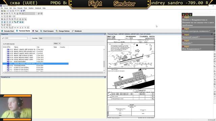Sort list by ICAO (IATA) column

(6, 47)
